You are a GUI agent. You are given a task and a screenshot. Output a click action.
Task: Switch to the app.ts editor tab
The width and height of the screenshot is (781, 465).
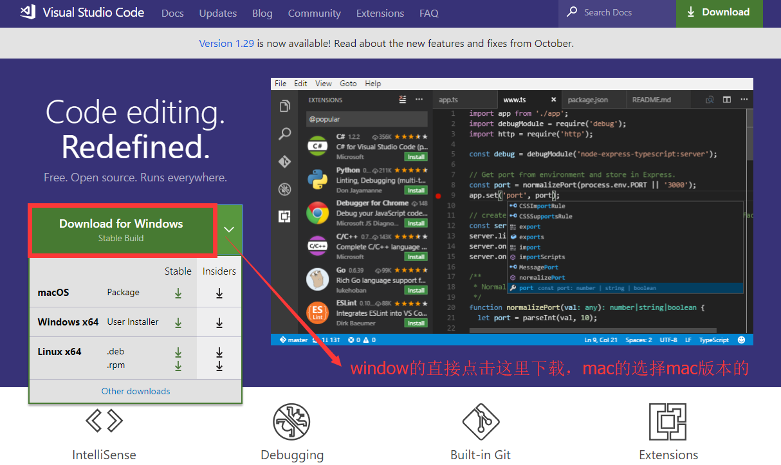click(x=448, y=100)
